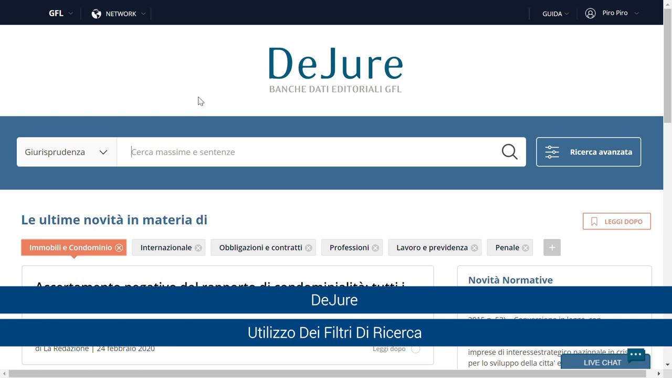Click the magnifier search icon
This screenshot has height=378, width=672.
click(509, 152)
